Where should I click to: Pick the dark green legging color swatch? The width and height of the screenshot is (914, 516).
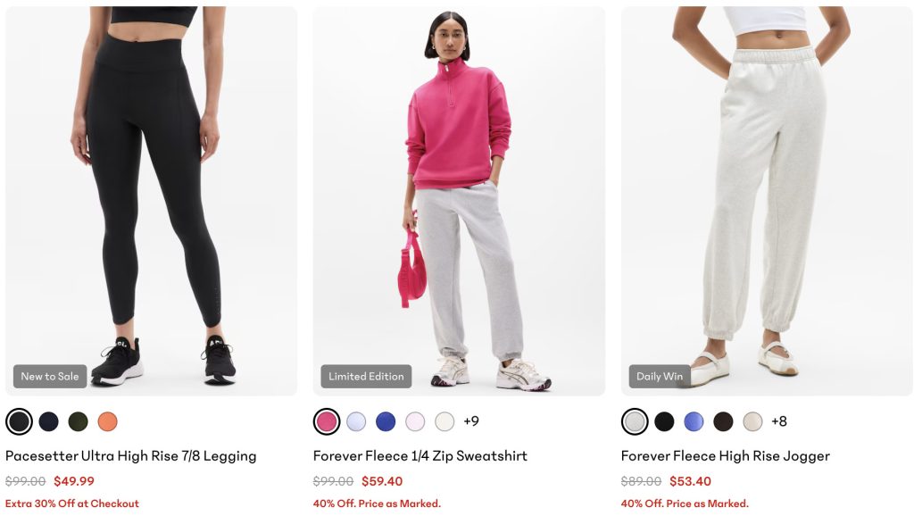(x=79, y=421)
